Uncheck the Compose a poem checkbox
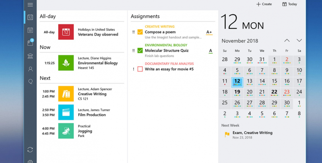 click(140, 32)
